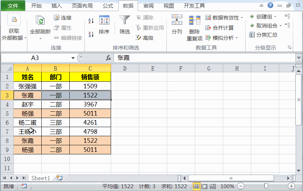Switch to Page Layout view
Viewport: 303px width, 191px height.
[x=205, y=186]
